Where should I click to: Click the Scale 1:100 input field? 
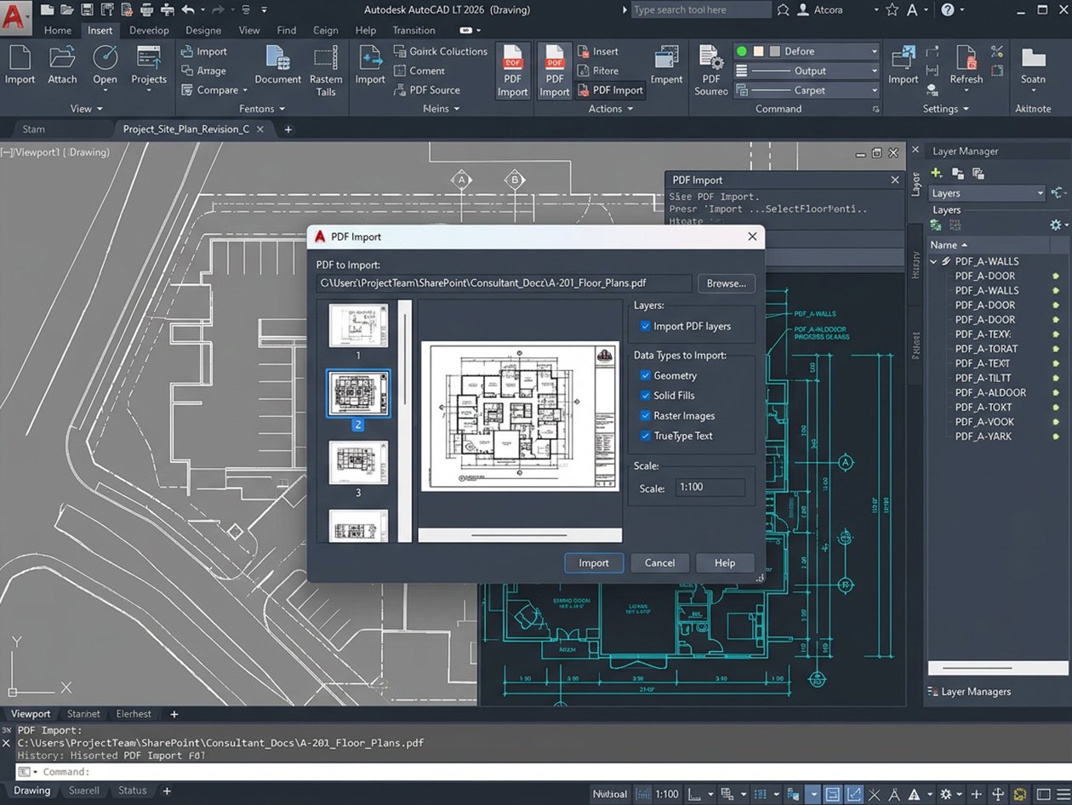pos(710,488)
